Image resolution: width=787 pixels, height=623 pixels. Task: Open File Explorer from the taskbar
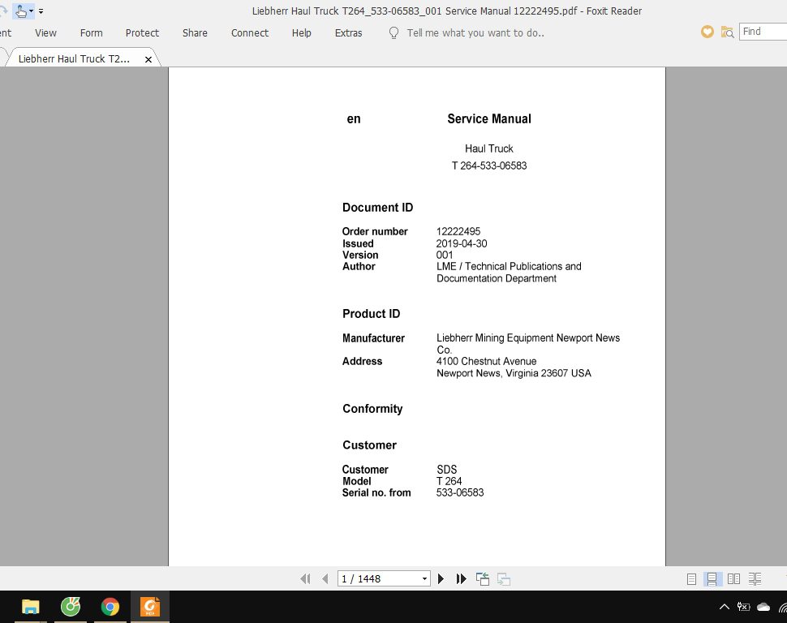pos(31,607)
